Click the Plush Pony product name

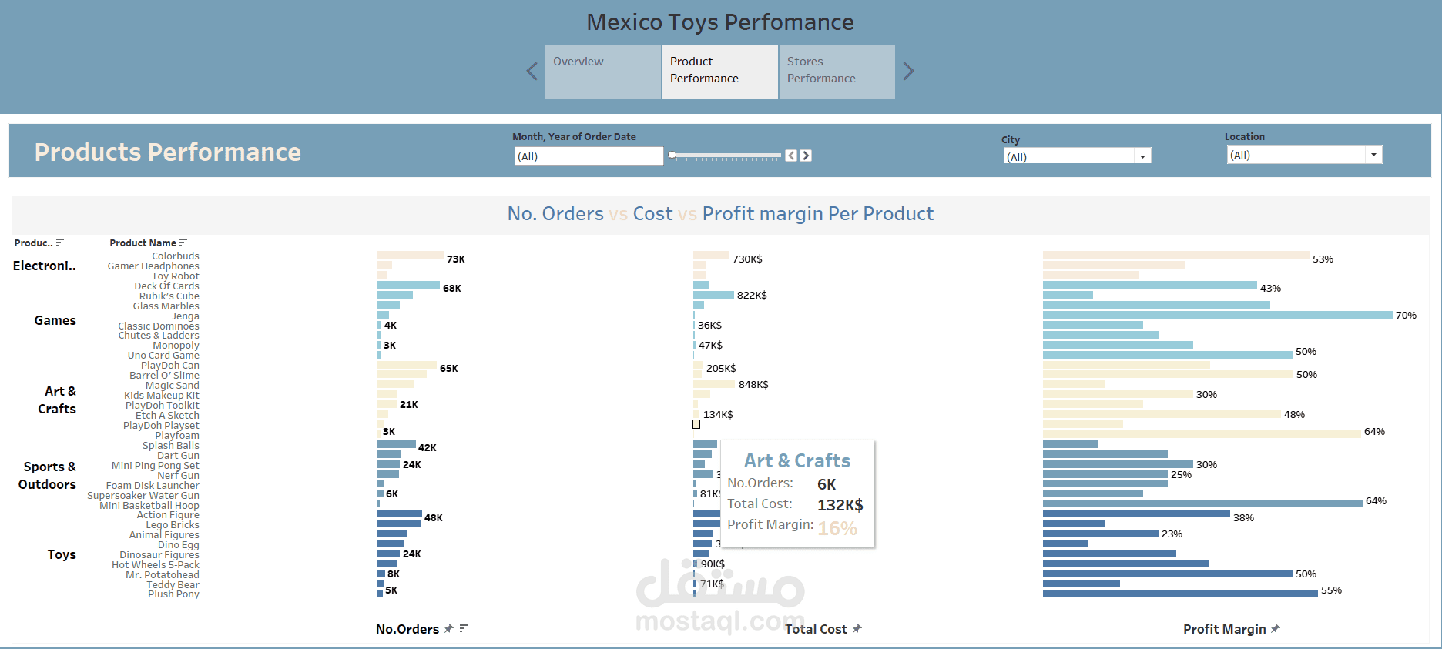coord(174,594)
